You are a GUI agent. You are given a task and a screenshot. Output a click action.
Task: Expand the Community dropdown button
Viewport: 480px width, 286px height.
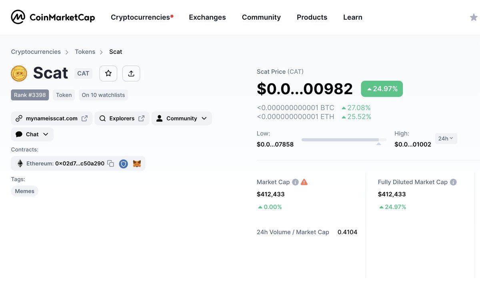click(x=182, y=119)
